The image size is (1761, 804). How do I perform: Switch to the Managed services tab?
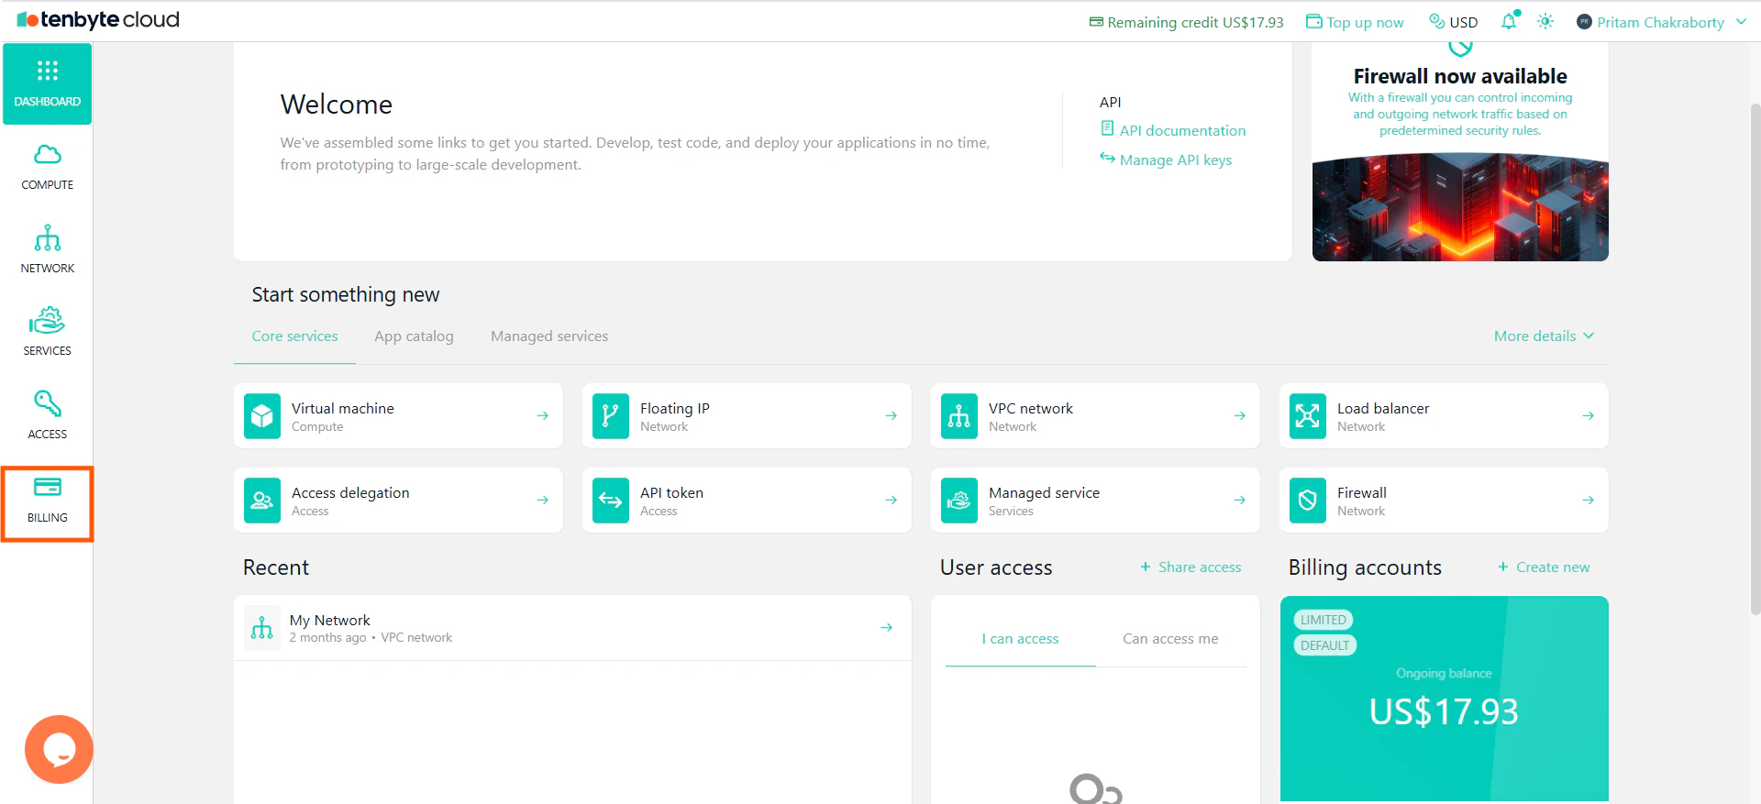[549, 336]
